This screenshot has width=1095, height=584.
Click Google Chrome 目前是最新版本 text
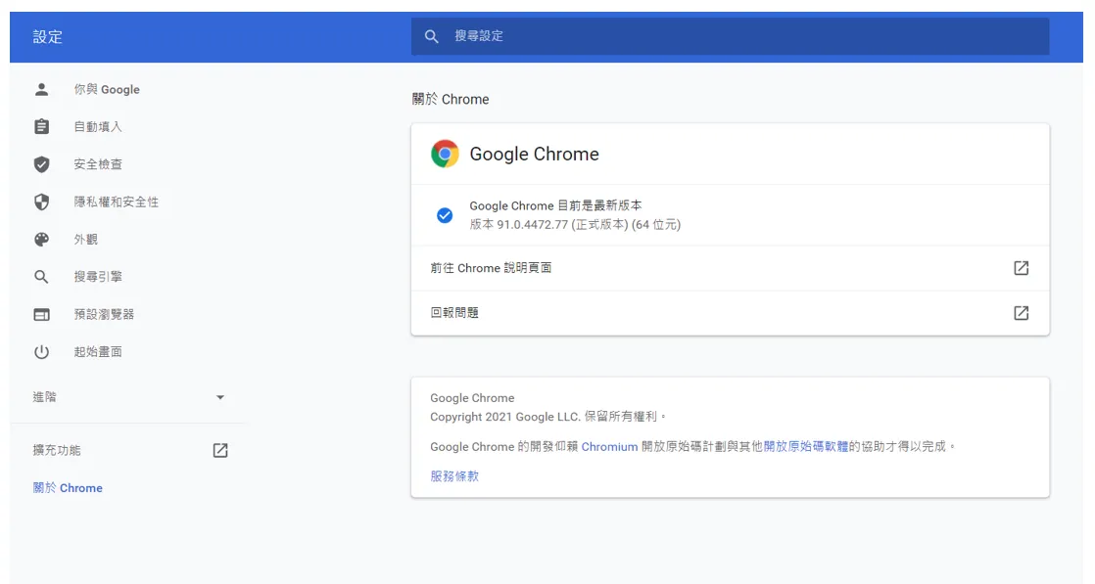(555, 205)
